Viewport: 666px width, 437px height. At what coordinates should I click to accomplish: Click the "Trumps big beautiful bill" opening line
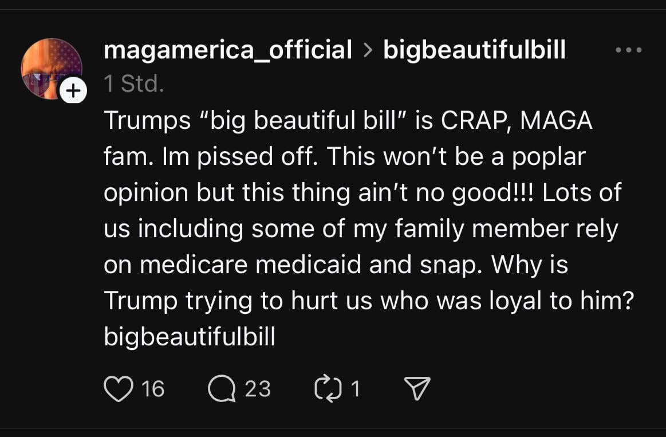coord(348,120)
